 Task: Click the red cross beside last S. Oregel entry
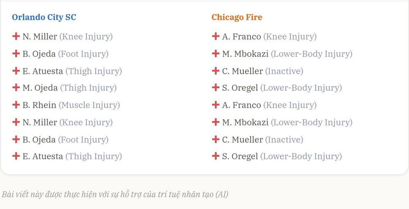coord(216,156)
